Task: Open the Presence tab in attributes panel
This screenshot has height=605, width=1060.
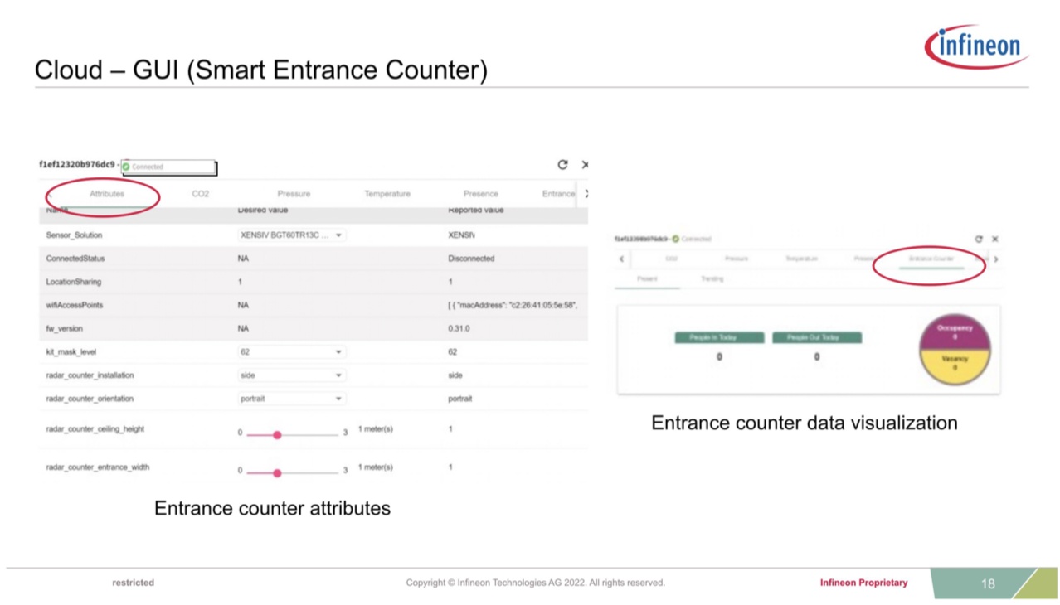Action: tap(481, 194)
